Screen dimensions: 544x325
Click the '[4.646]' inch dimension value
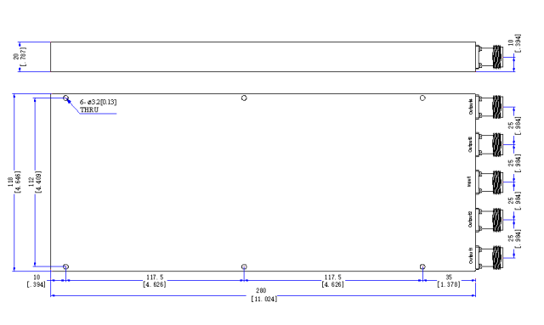point(18,182)
